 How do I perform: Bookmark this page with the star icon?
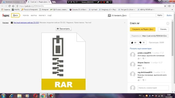pyautogui.click(x=165, y=6)
